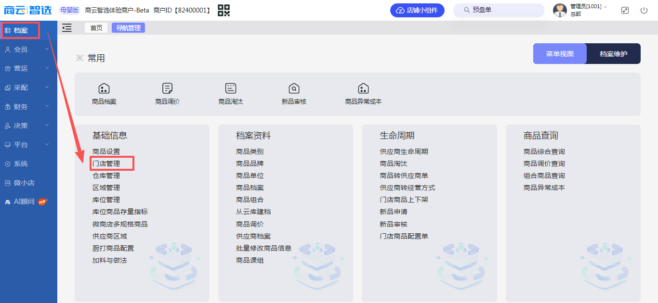The height and width of the screenshot is (303, 658).
Task: Open the 供应商生命周期 link
Action: tap(404, 151)
